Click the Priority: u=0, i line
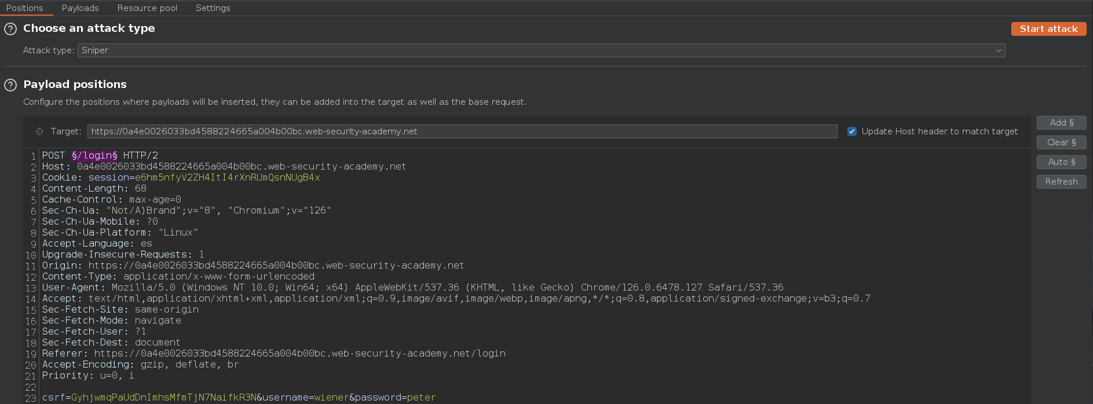The width and height of the screenshot is (1093, 404). pos(88,376)
